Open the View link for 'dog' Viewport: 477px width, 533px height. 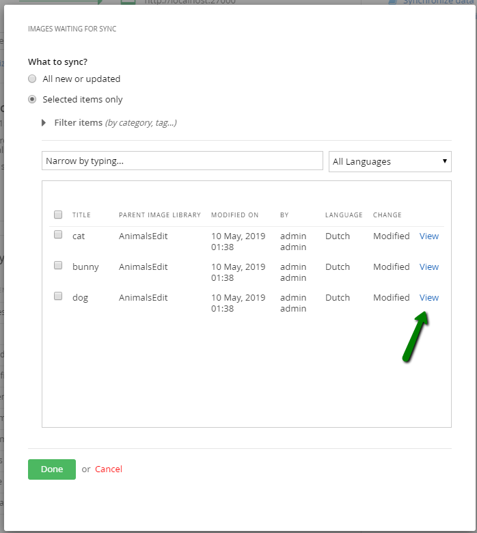[428, 297]
